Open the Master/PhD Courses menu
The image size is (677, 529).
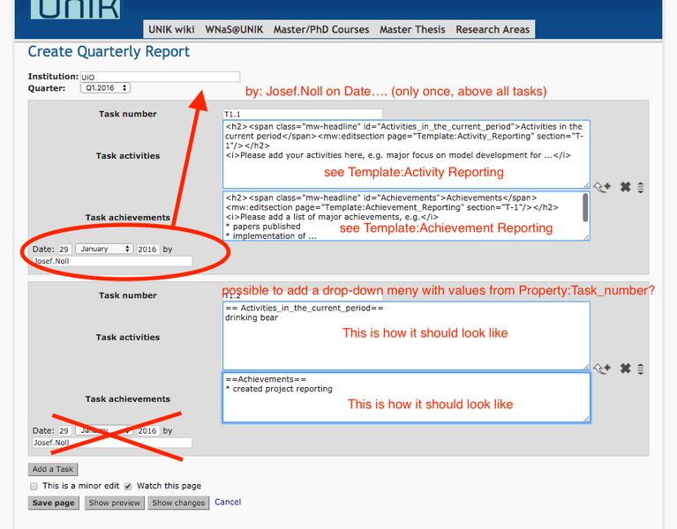coord(321,29)
